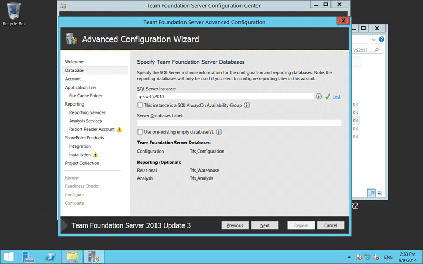423x264 pixels.
Task: Switch to Team Foundation Server taskbar icon
Action: click(94, 257)
